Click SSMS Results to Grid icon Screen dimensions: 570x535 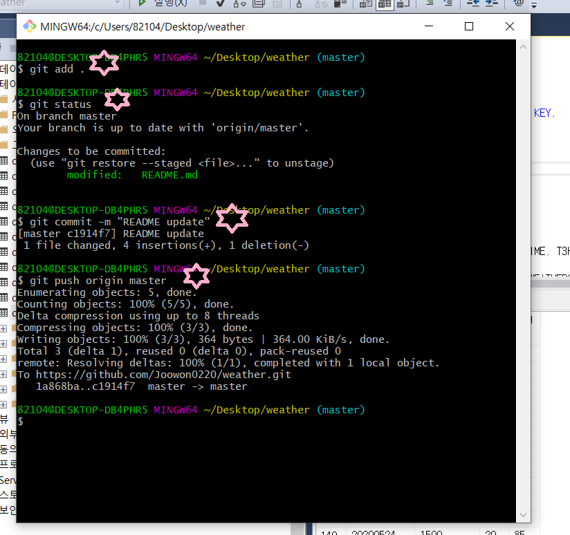click(x=385, y=3)
